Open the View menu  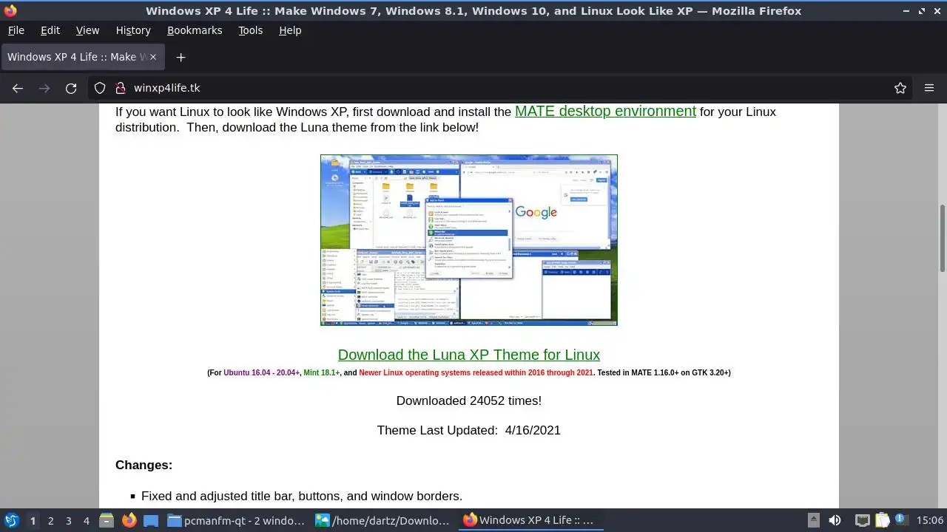[x=87, y=30]
